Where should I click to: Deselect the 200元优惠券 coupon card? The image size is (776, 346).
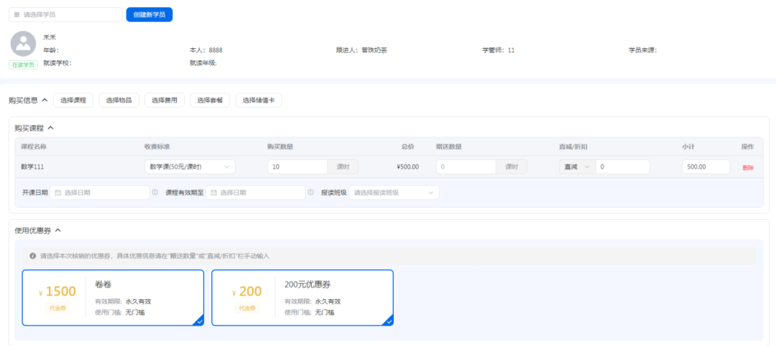(x=302, y=298)
